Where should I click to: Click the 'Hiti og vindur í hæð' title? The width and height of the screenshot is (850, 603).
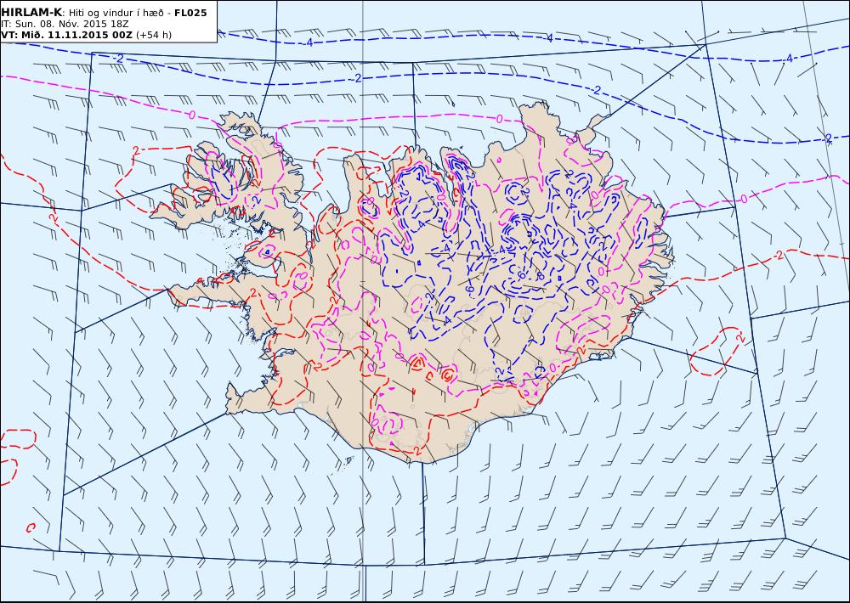pyautogui.click(x=116, y=13)
